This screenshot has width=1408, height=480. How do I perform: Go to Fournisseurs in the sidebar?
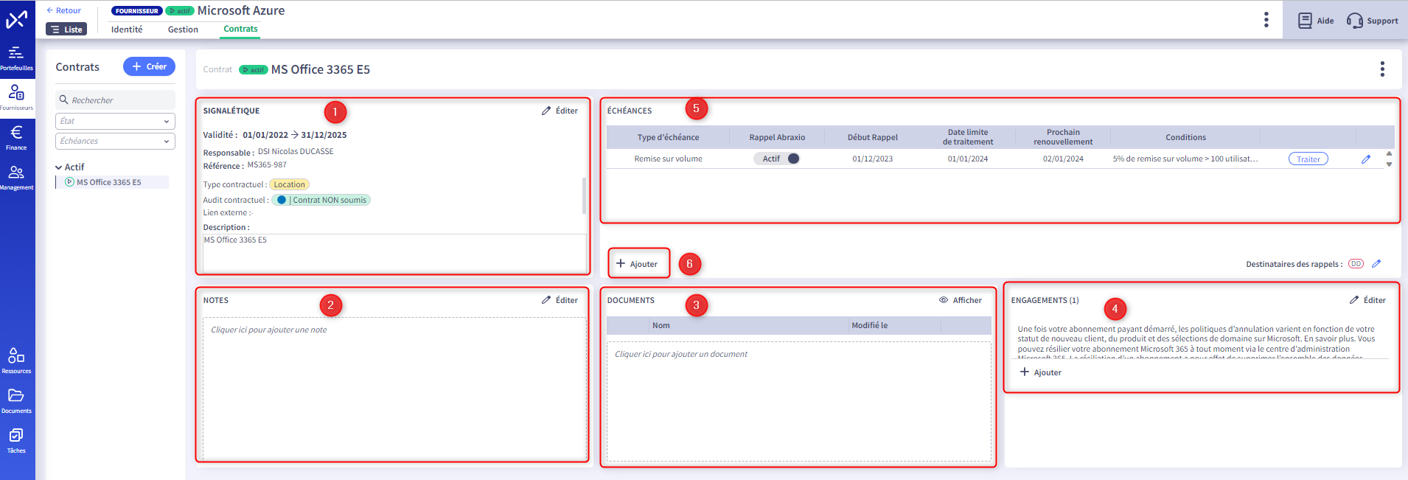(16, 97)
